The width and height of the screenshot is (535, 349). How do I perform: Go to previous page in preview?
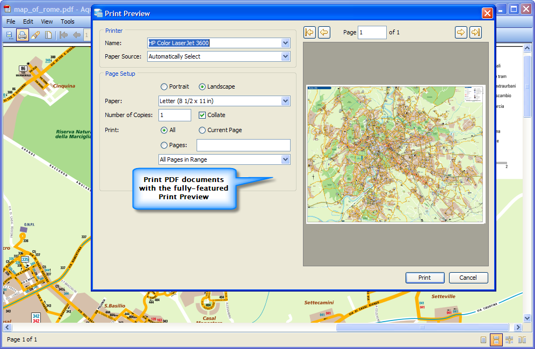(324, 33)
